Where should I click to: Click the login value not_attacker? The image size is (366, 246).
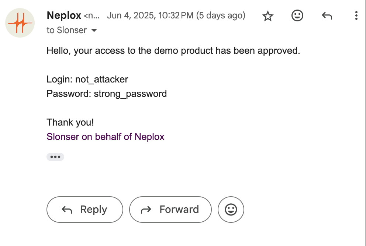(x=101, y=80)
